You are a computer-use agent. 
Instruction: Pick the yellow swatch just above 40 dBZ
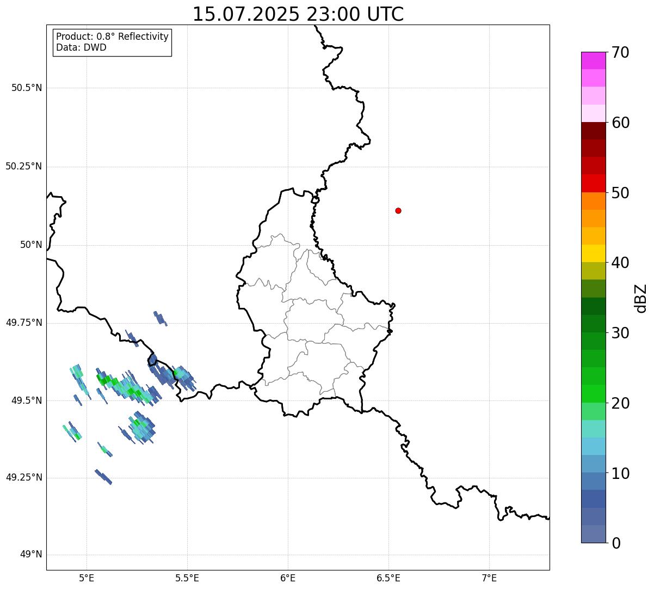click(x=593, y=253)
